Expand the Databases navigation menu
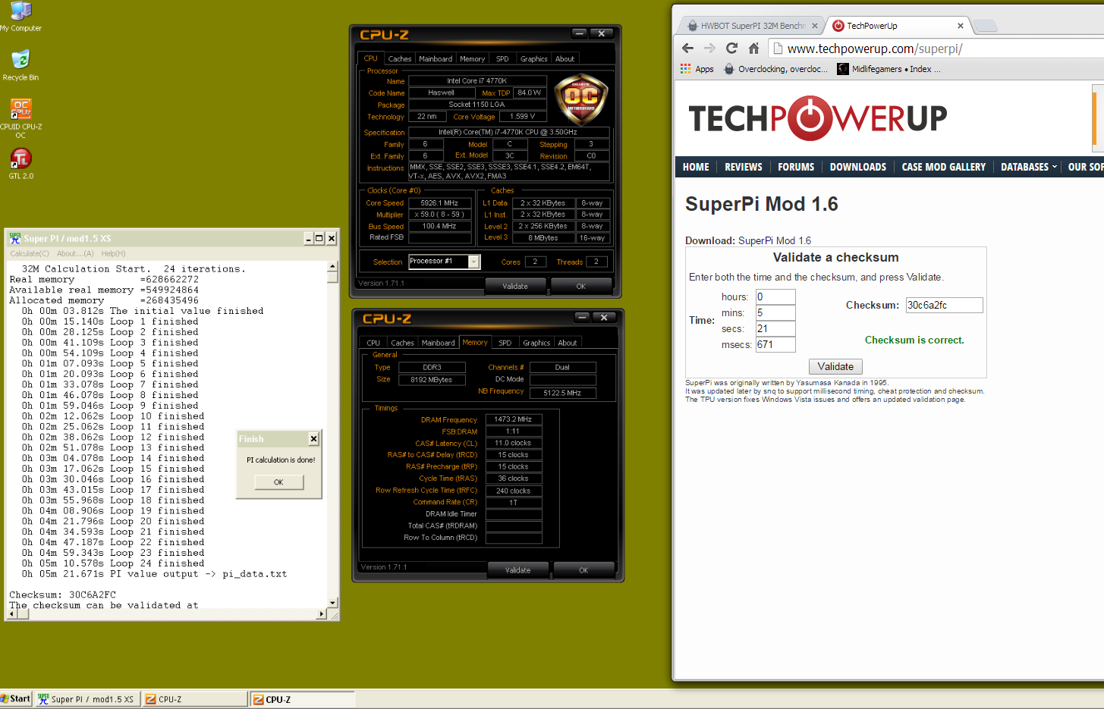Viewport: 1104px width, 709px height. tap(1028, 167)
